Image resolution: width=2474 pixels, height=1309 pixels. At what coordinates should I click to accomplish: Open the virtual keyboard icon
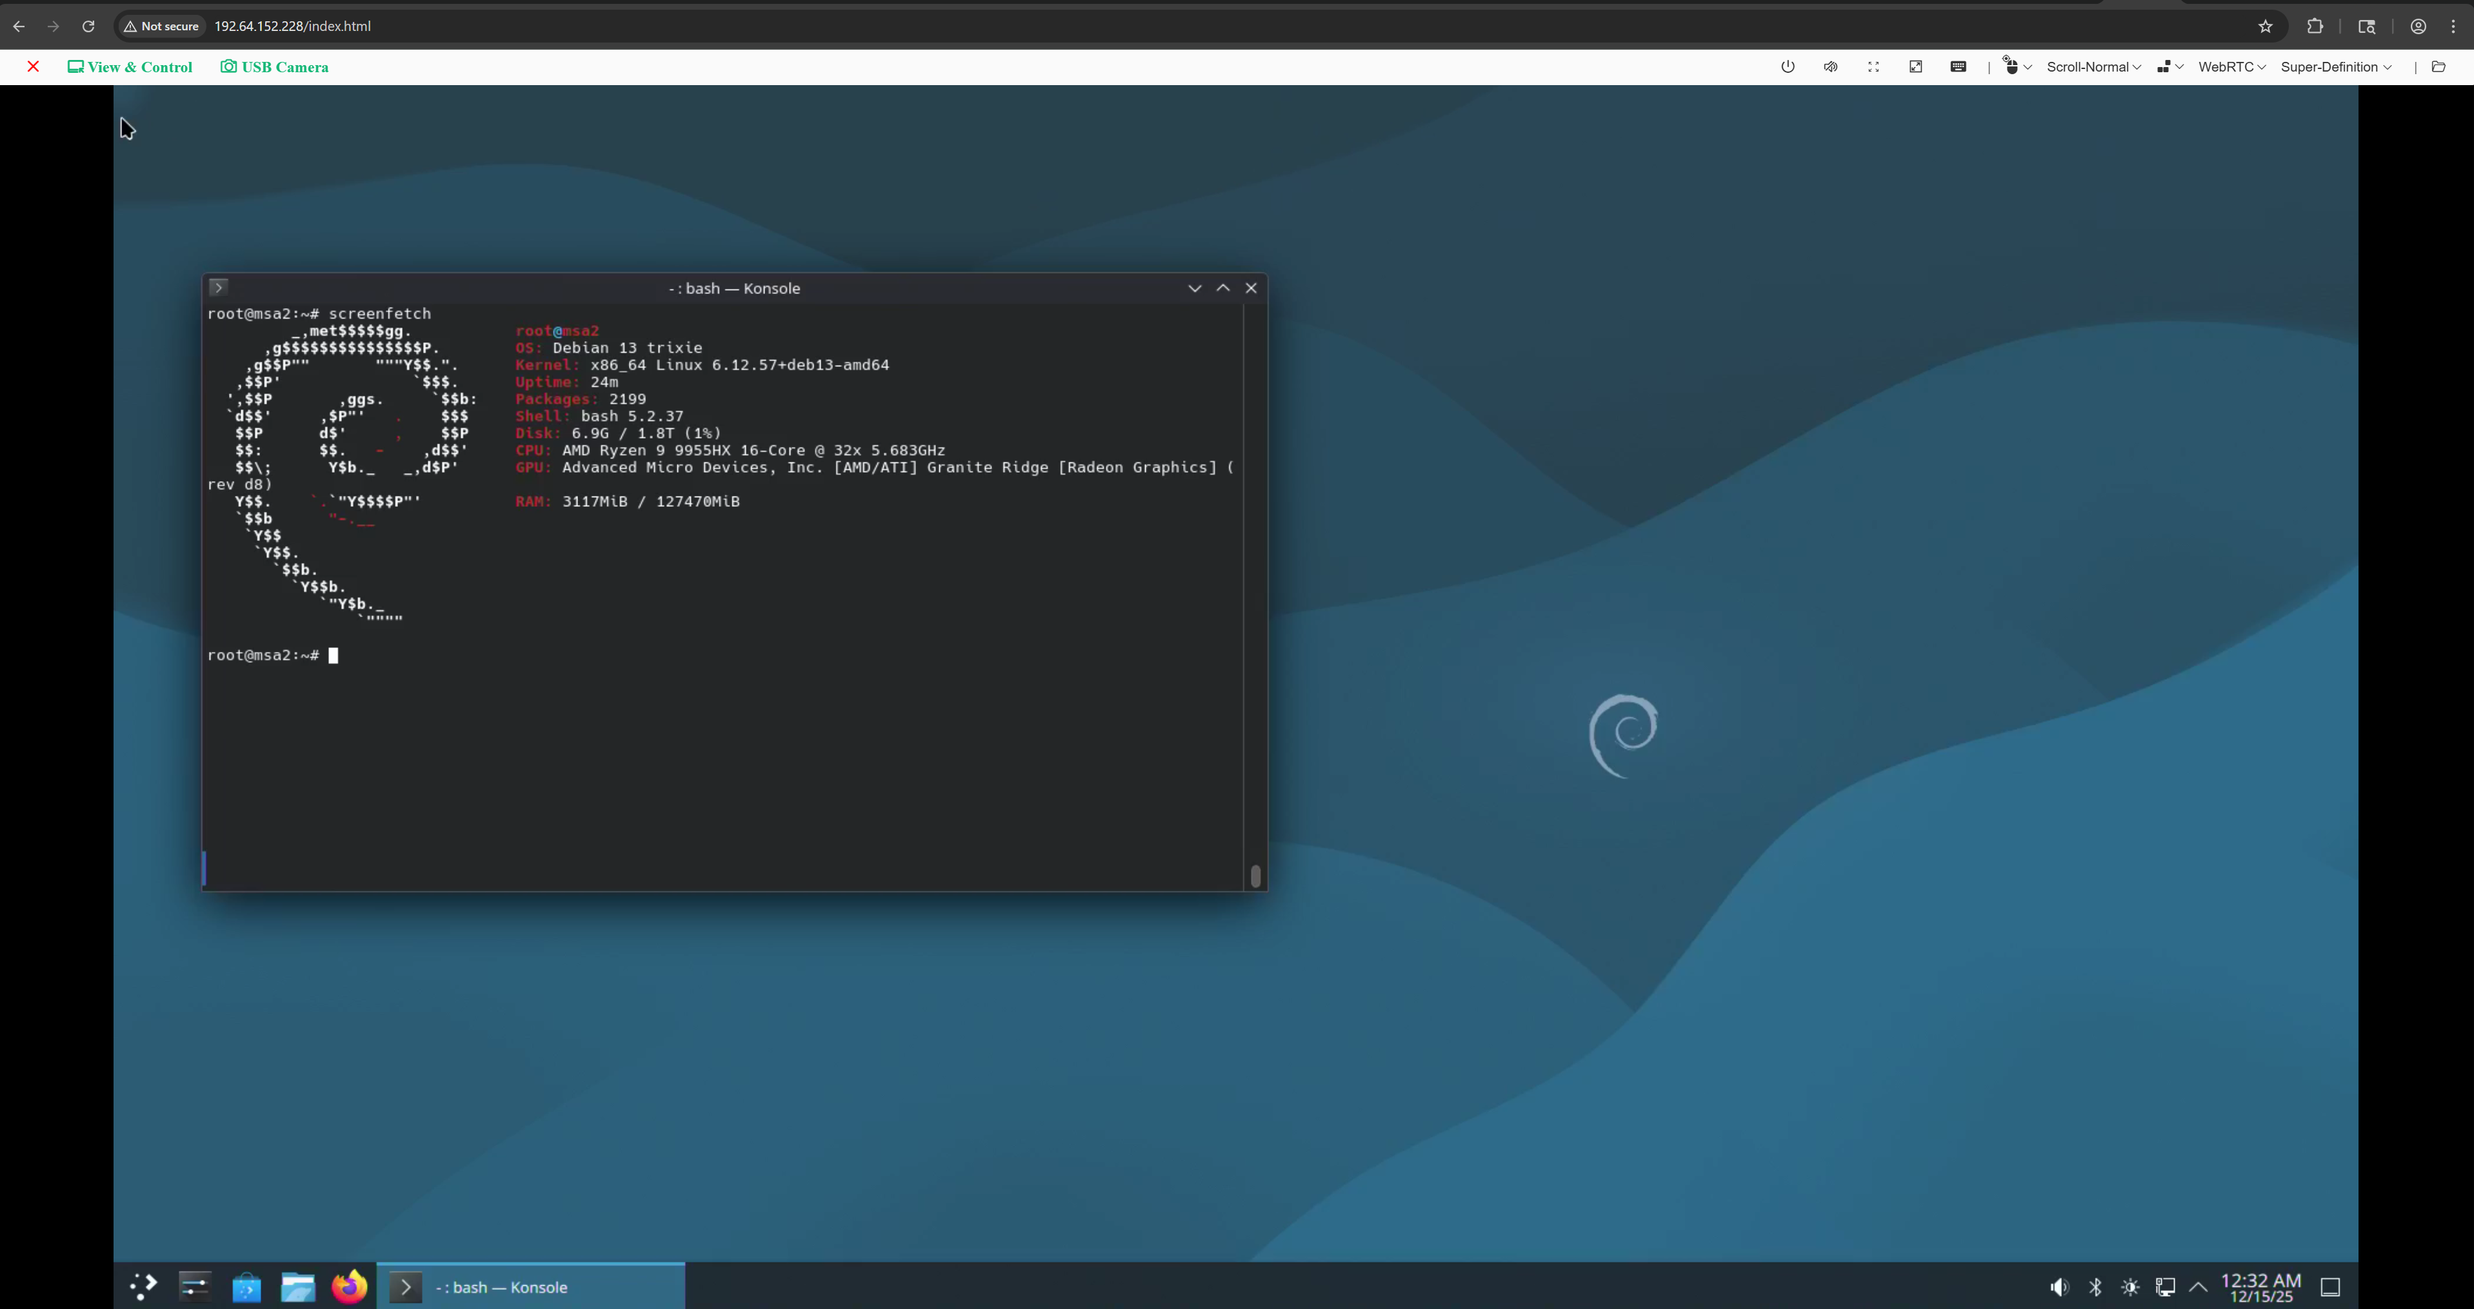[x=1959, y=67]
